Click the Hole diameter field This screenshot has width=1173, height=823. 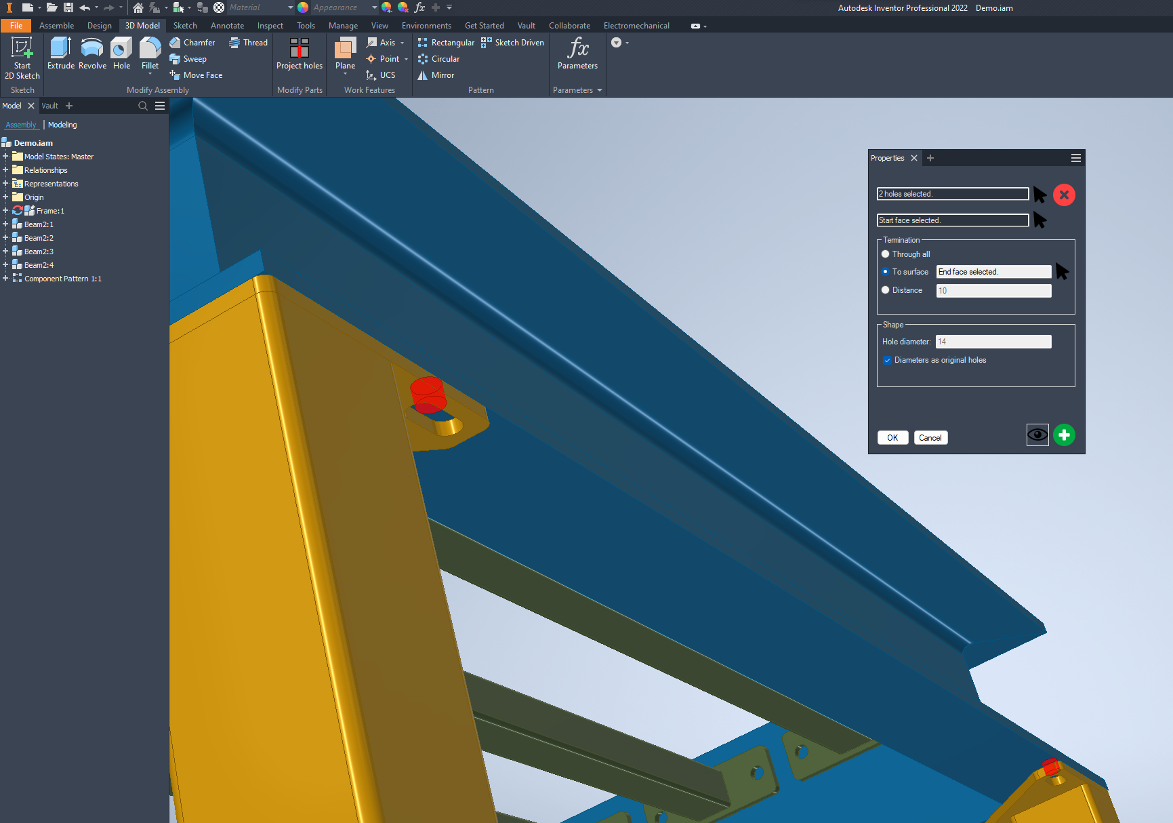coord(993,342)
